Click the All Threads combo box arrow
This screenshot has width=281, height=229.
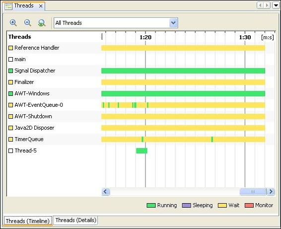click(x=173, y=23)
